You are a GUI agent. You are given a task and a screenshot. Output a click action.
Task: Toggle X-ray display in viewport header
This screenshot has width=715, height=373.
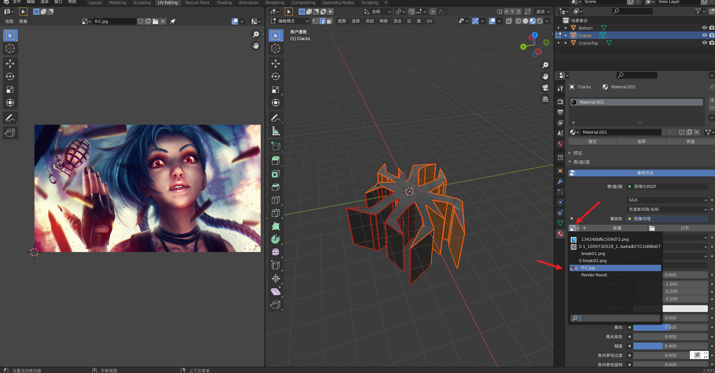click(x=509, y=21)
